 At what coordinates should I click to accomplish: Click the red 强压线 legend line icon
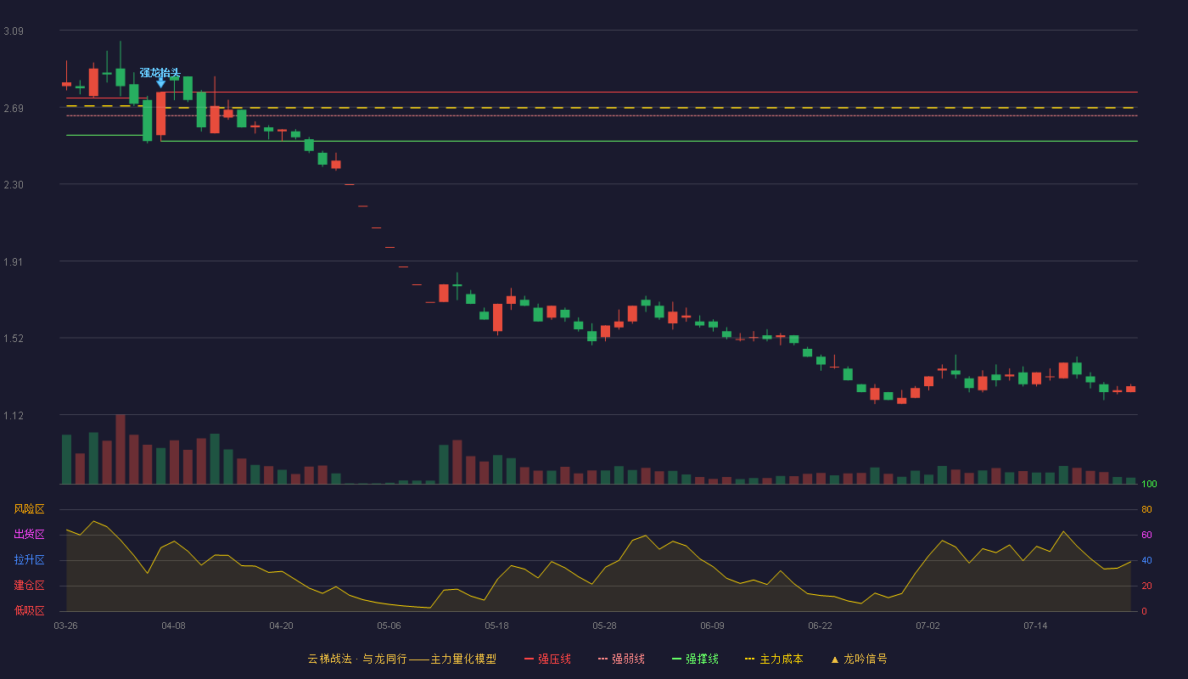tap(529, 659)
